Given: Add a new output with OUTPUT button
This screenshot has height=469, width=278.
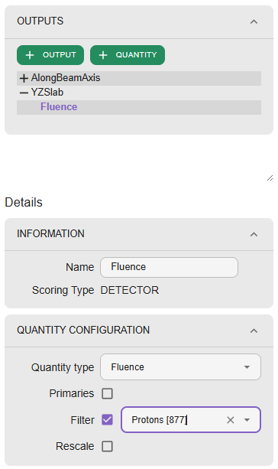Looking at the screenshot, I should [x=50, y=55].
